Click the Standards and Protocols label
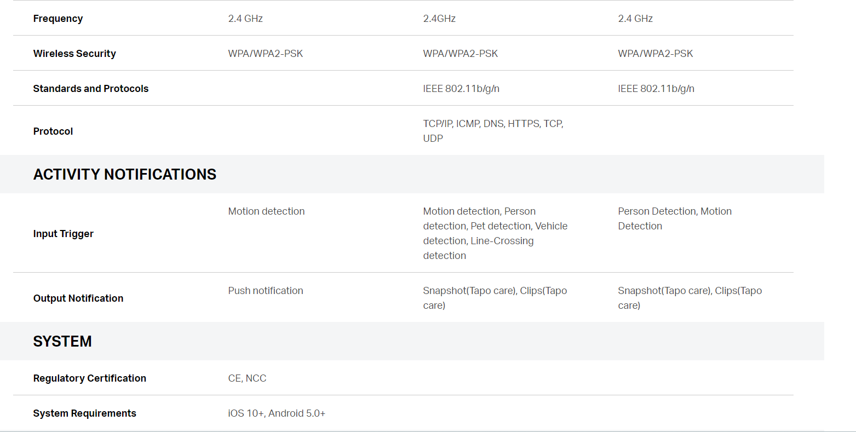 tap(91, 89)
